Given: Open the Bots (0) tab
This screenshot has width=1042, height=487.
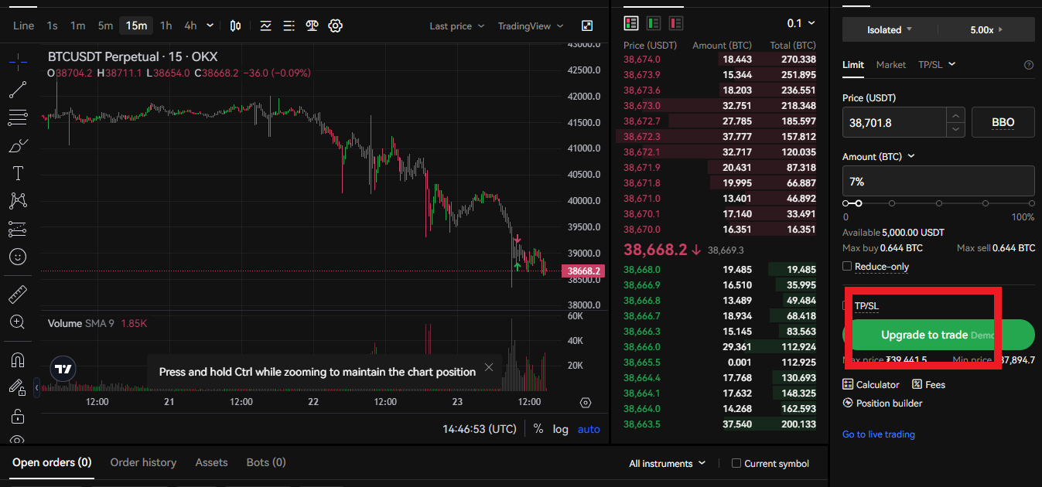Looking at the screenshot, I should click(266, 462).
